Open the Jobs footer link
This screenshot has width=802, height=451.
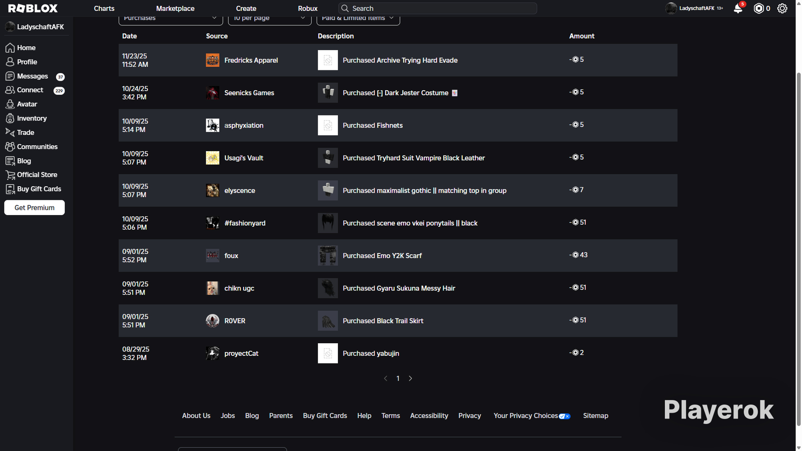[x=228, y=416]
